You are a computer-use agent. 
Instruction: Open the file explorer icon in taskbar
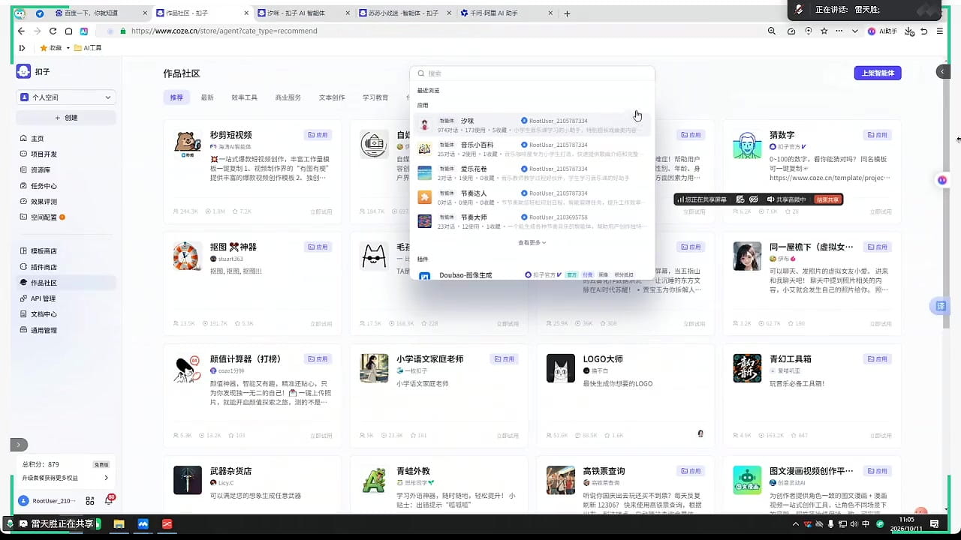coord(119,523)
